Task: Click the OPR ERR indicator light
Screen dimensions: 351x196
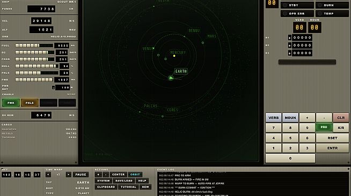Action: coord(297,13)
